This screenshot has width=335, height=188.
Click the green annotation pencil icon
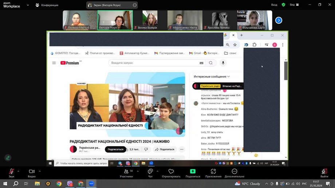(8, 158)
